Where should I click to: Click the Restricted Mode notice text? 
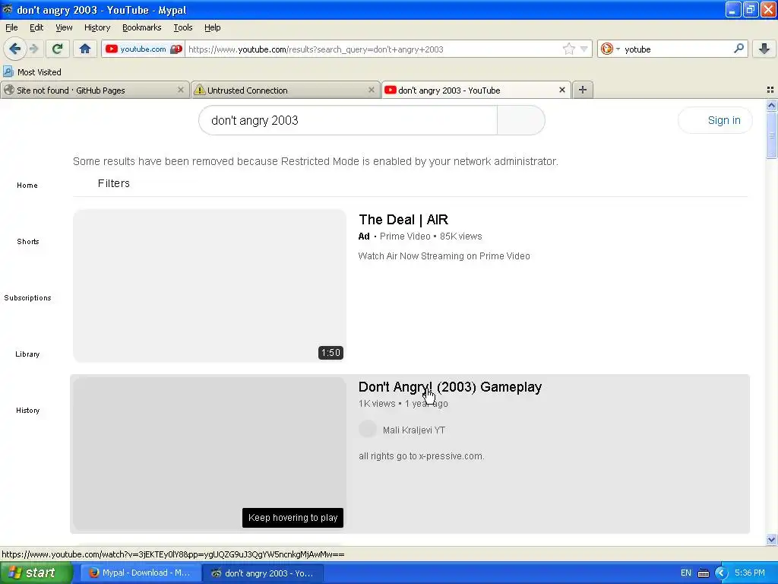[x=315, y=161]
